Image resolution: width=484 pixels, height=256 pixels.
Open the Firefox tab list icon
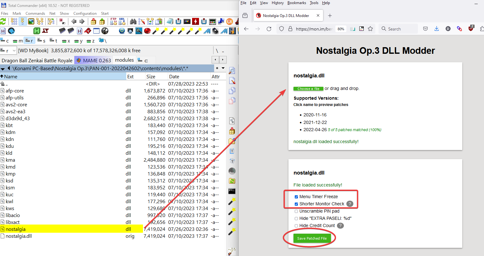[x=245, y=15]
